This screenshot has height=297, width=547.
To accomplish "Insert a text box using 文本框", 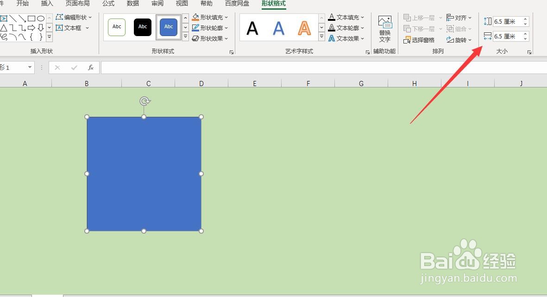I will tap(73, 28).
